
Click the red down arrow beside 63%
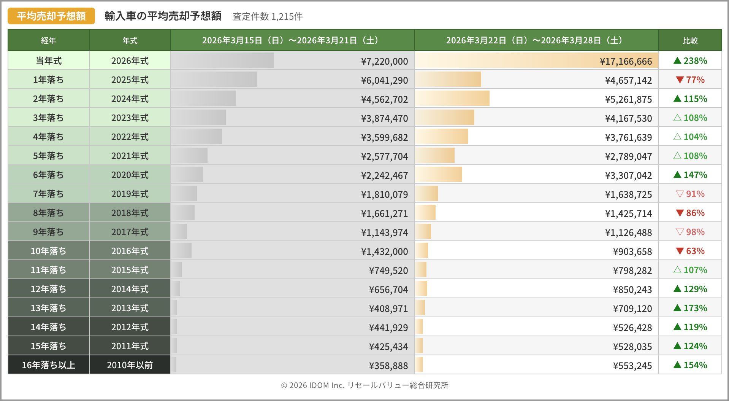[680, 251]
